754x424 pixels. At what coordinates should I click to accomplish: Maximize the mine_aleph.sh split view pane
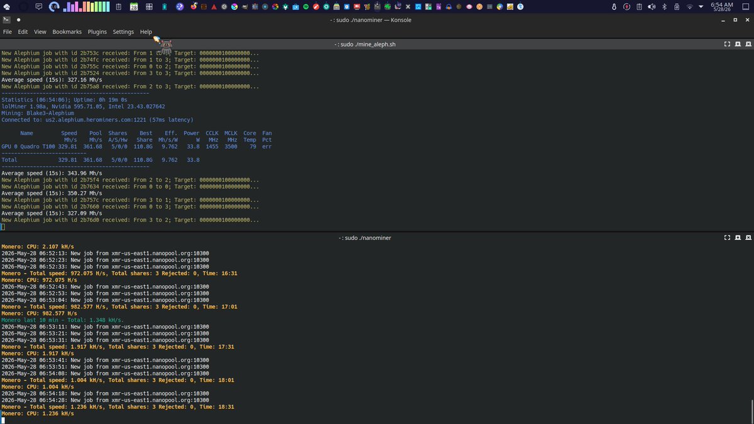(727, 44)
